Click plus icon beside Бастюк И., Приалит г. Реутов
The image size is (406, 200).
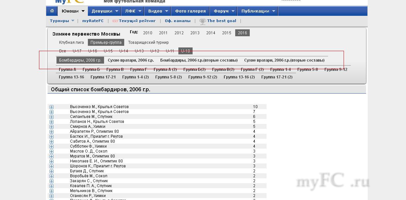point(52,136)
